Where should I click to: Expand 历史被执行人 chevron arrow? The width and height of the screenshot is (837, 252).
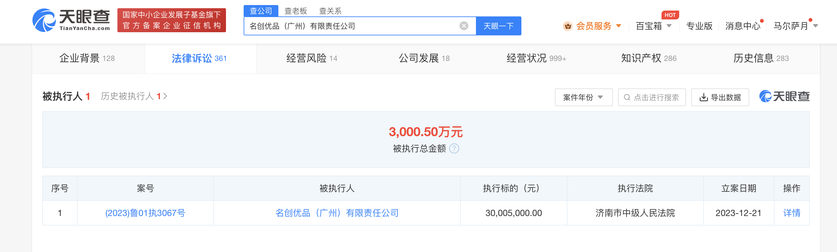[165, 96]
